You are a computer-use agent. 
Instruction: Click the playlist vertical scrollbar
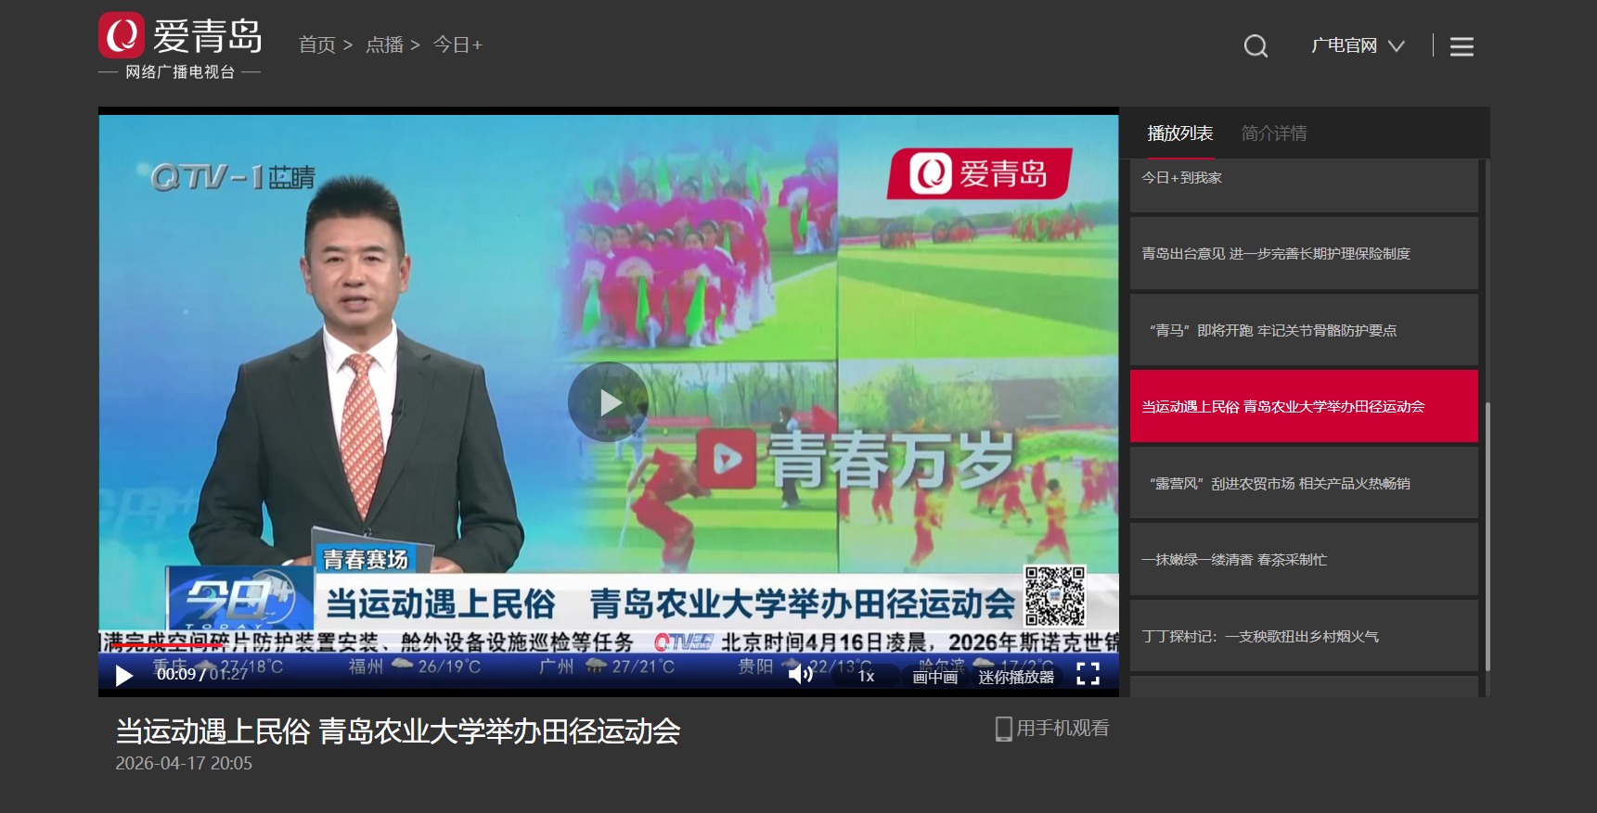[x=1488, y=538]
